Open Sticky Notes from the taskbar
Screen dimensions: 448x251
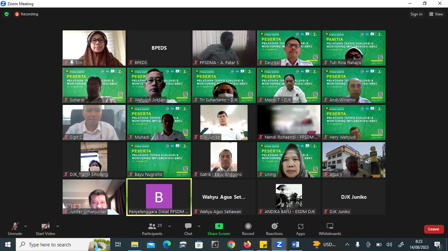pos(263,244)
